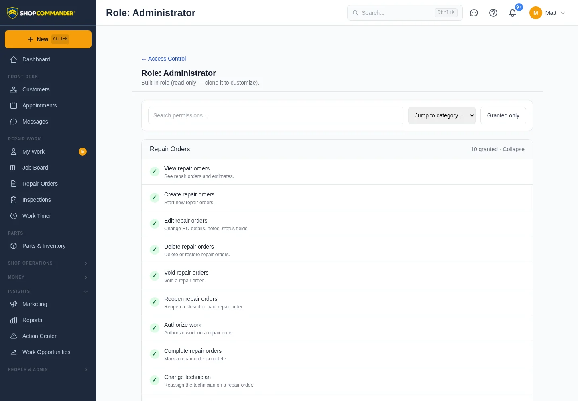Click the Customers people icon

[x=14, y=89]
